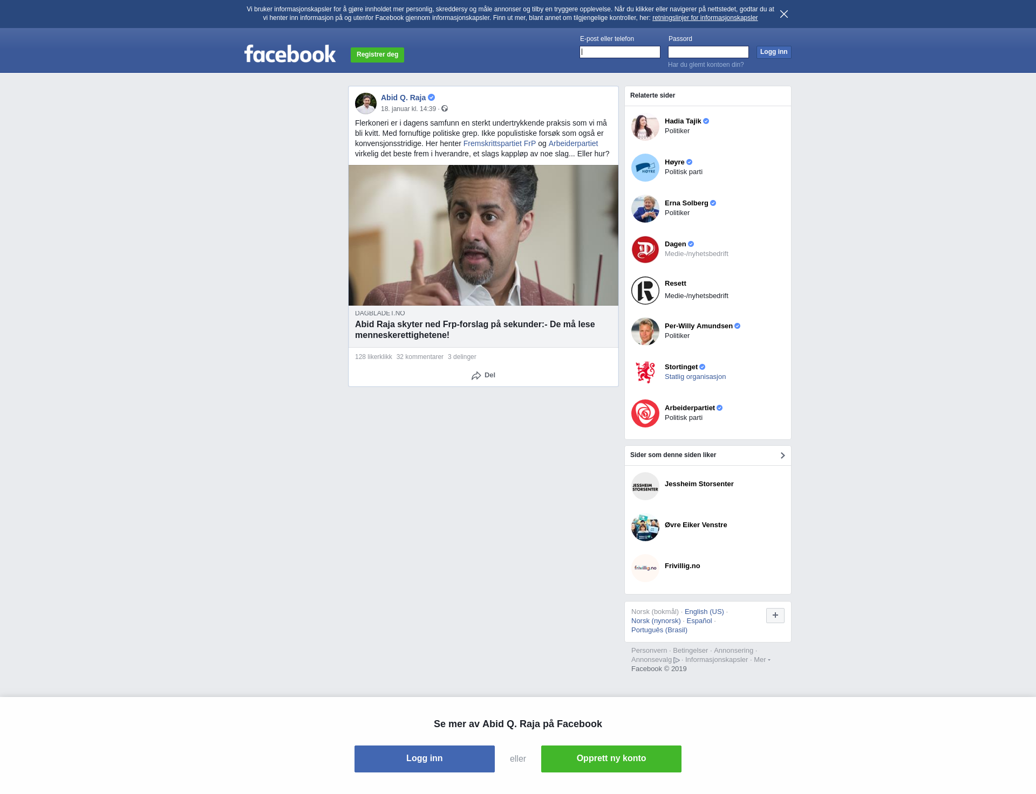1036x794 pixels.
Task: Open Personvern footer link
Action: click(x=649, y=651)
